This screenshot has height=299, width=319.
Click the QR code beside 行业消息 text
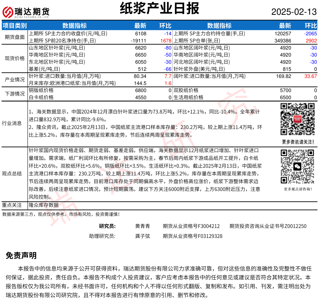298,119
